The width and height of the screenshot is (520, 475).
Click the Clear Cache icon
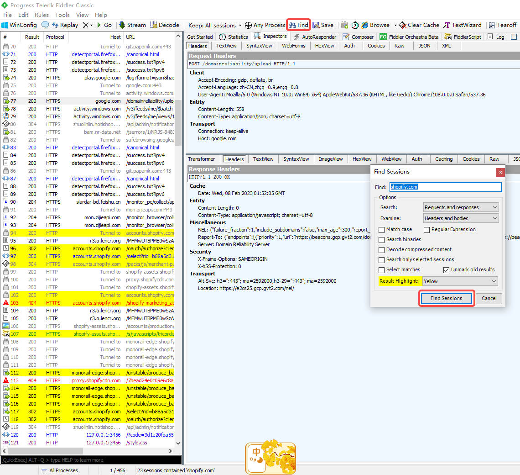pos(403,25)
